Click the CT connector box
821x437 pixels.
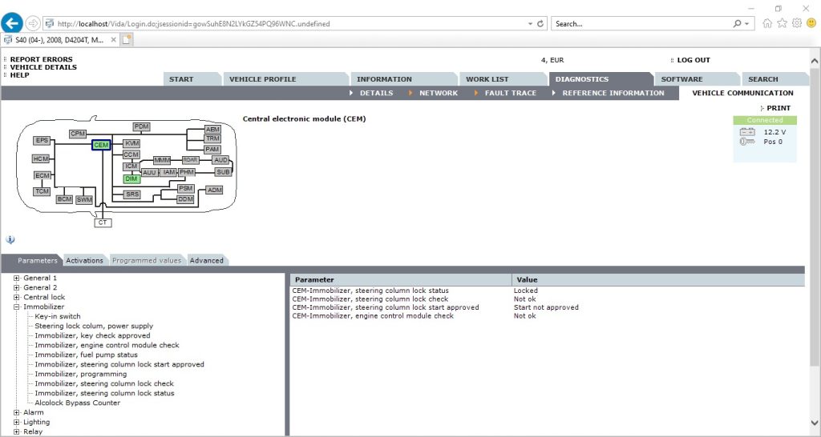click(x=103, y=223)
